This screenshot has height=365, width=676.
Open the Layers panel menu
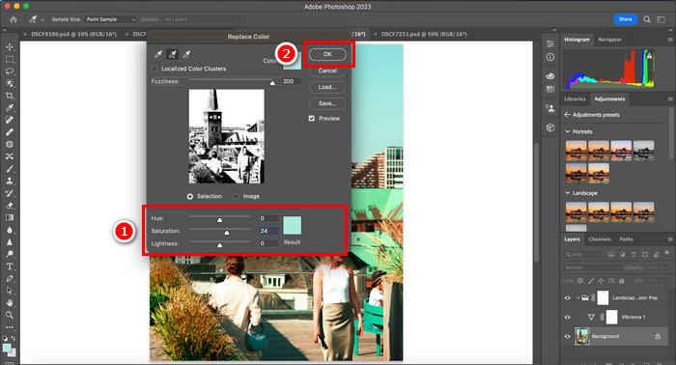(x=670, y=239)
